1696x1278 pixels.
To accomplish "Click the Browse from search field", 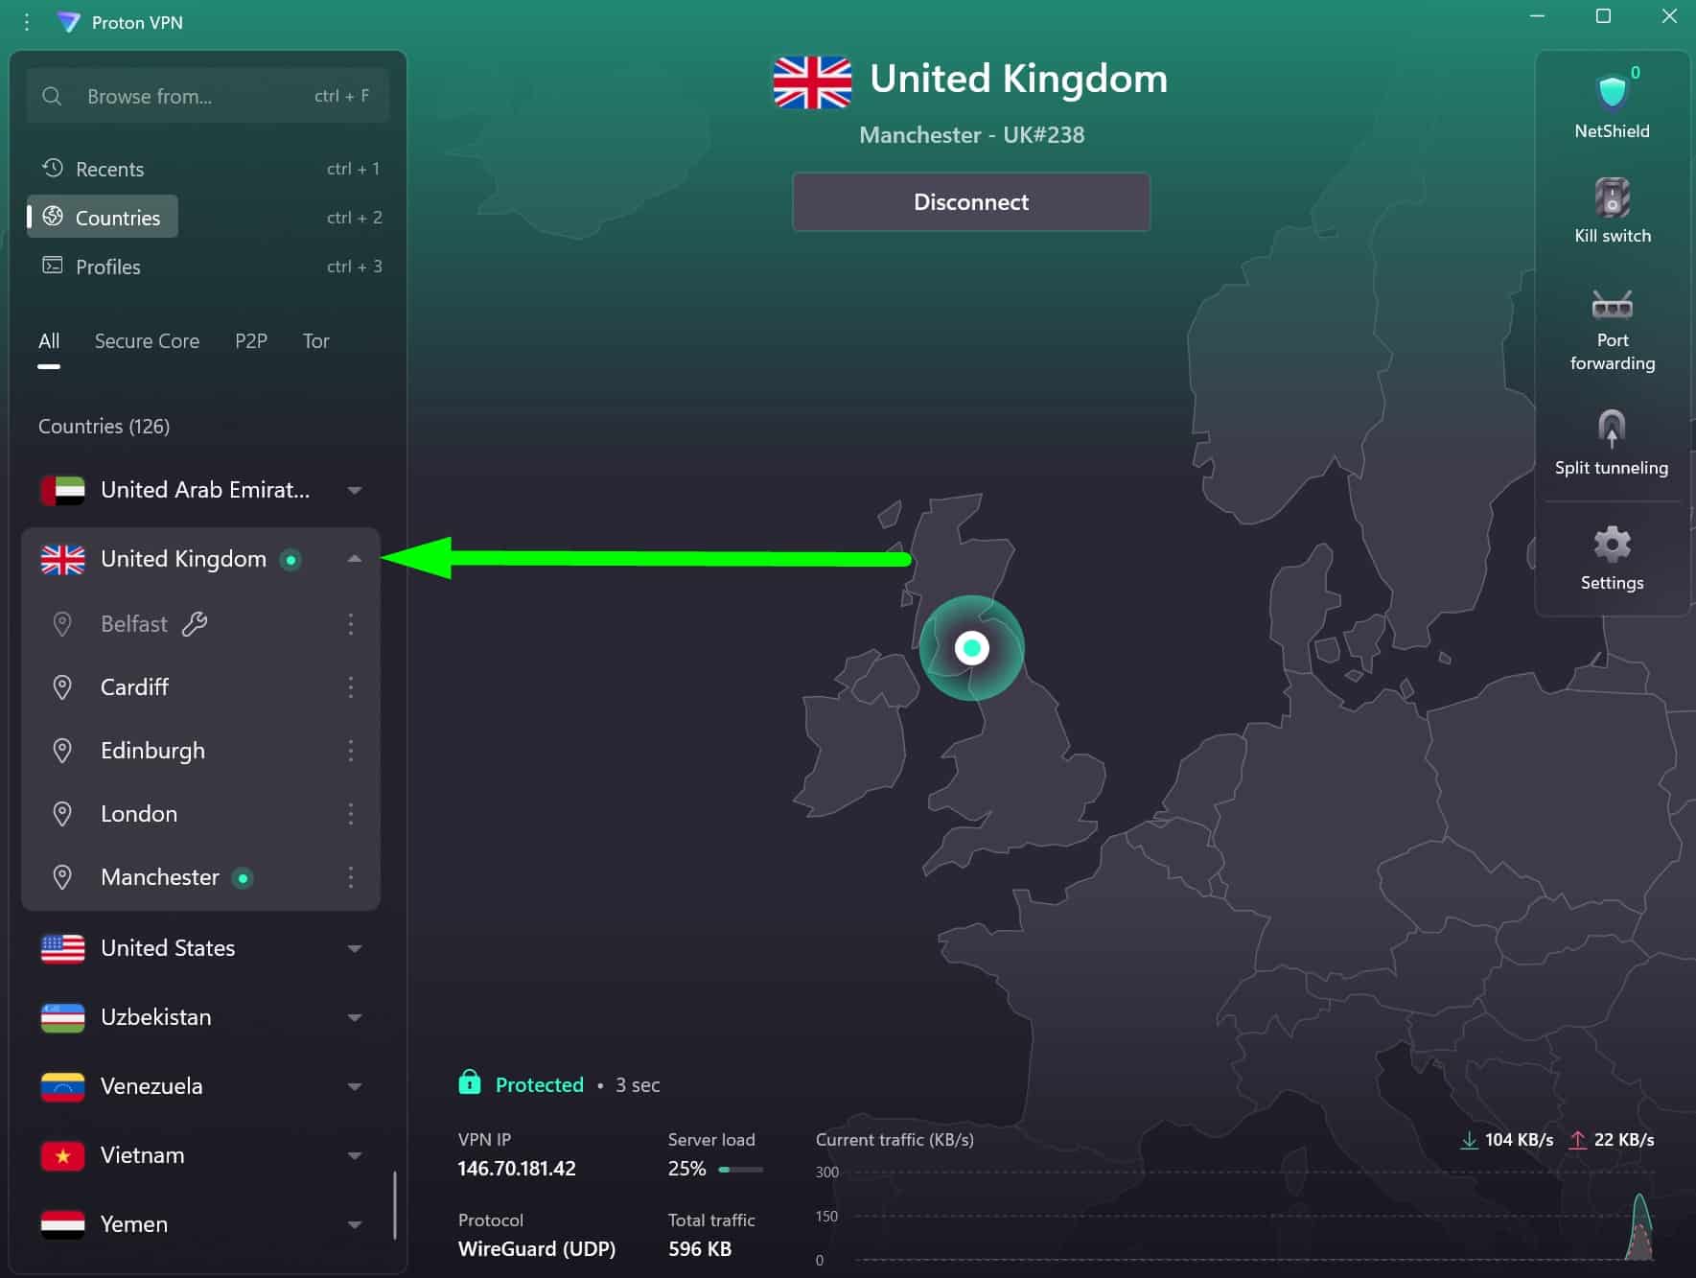I will click(x=208, y=96).
